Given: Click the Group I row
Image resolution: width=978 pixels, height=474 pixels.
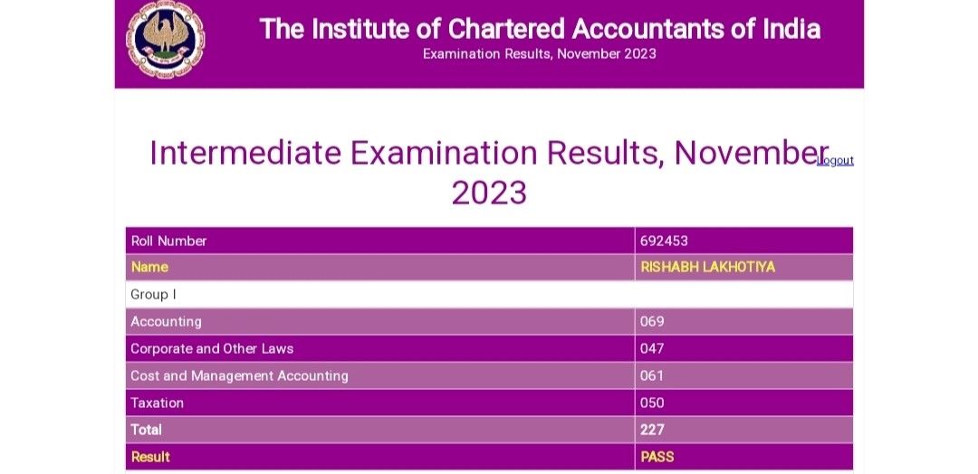Looking at the screenshot, I should tap(489, 294).
